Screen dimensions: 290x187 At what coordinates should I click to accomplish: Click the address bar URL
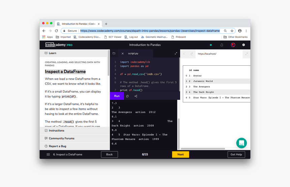[x=150, y=31]
